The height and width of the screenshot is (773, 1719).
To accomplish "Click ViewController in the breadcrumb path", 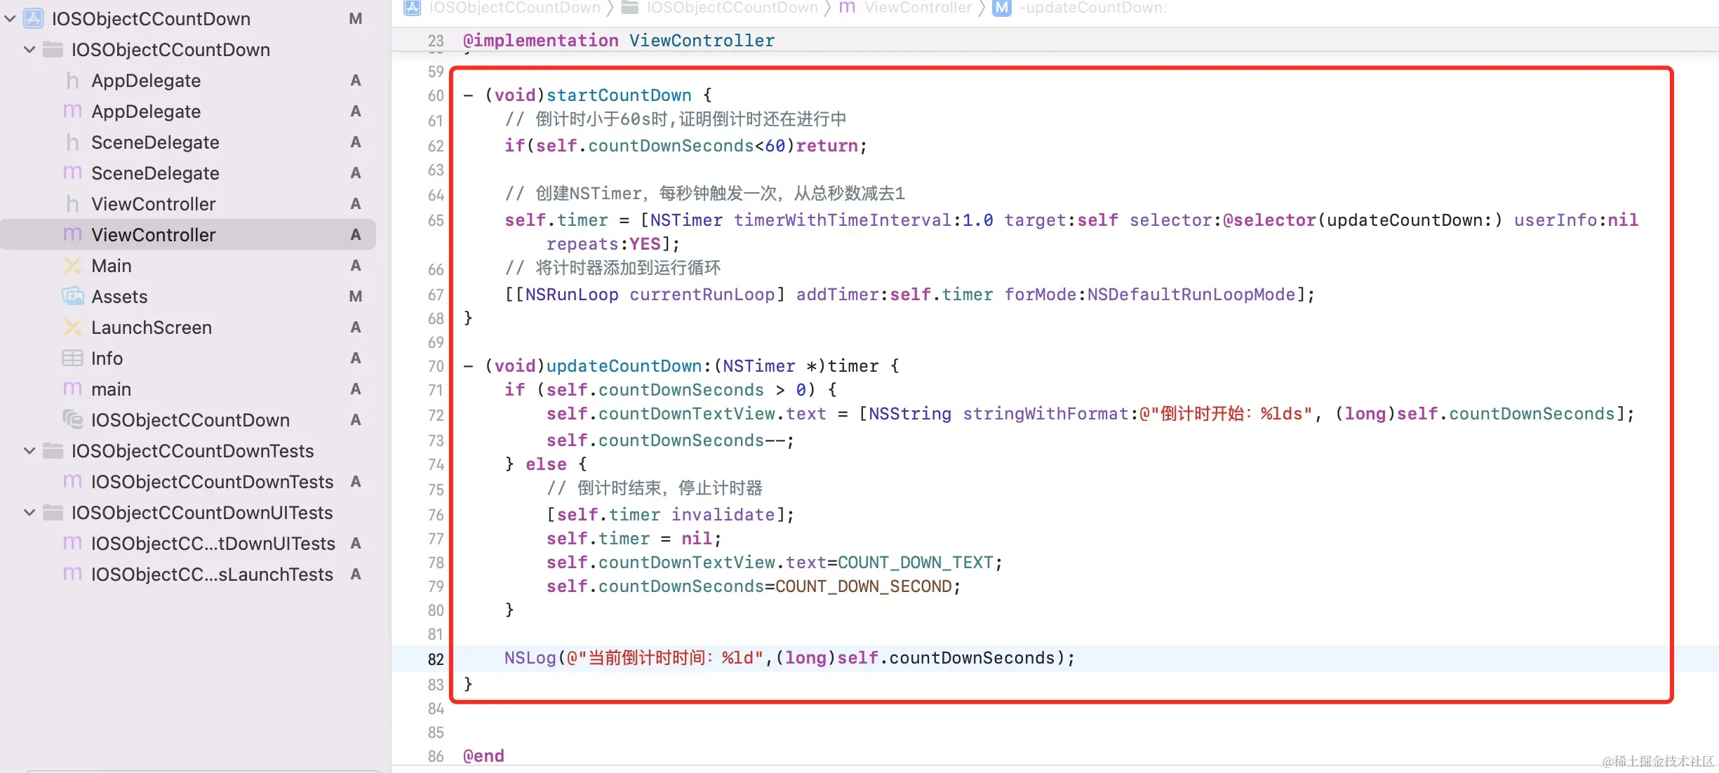I will (917, 8).
